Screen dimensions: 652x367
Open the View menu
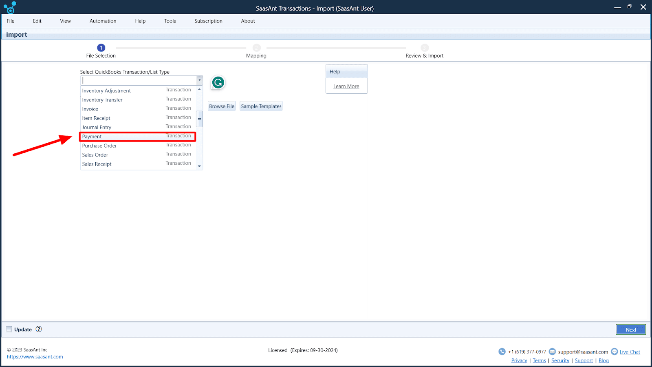coord(65,21)
